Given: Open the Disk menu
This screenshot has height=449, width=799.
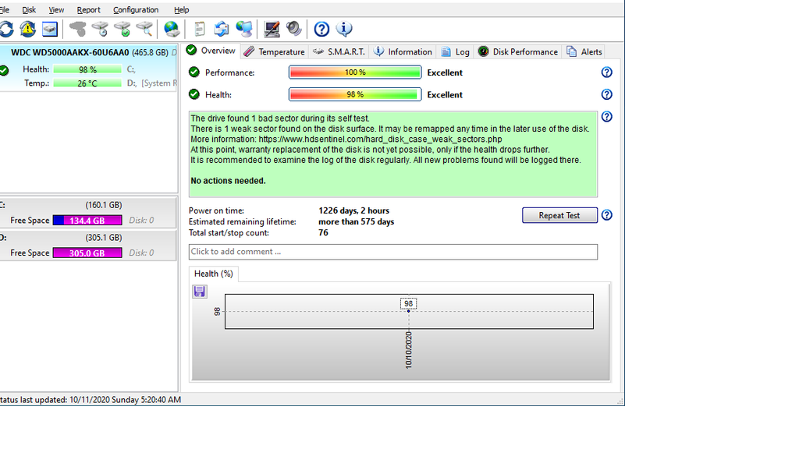Looking at the screenshot, I should pos(29,9).
